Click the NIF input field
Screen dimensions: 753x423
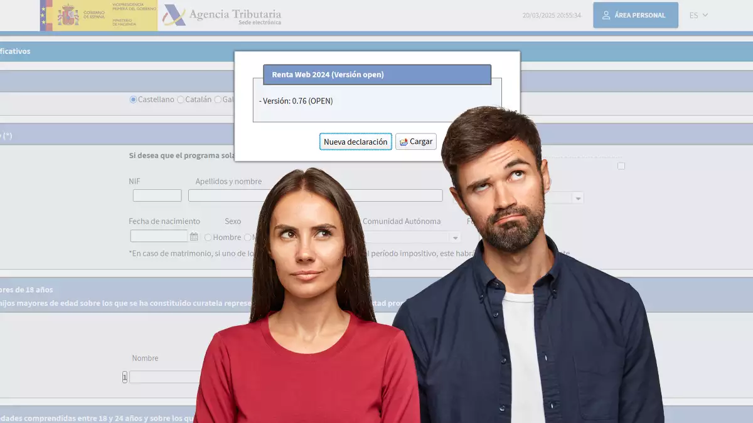158,196
